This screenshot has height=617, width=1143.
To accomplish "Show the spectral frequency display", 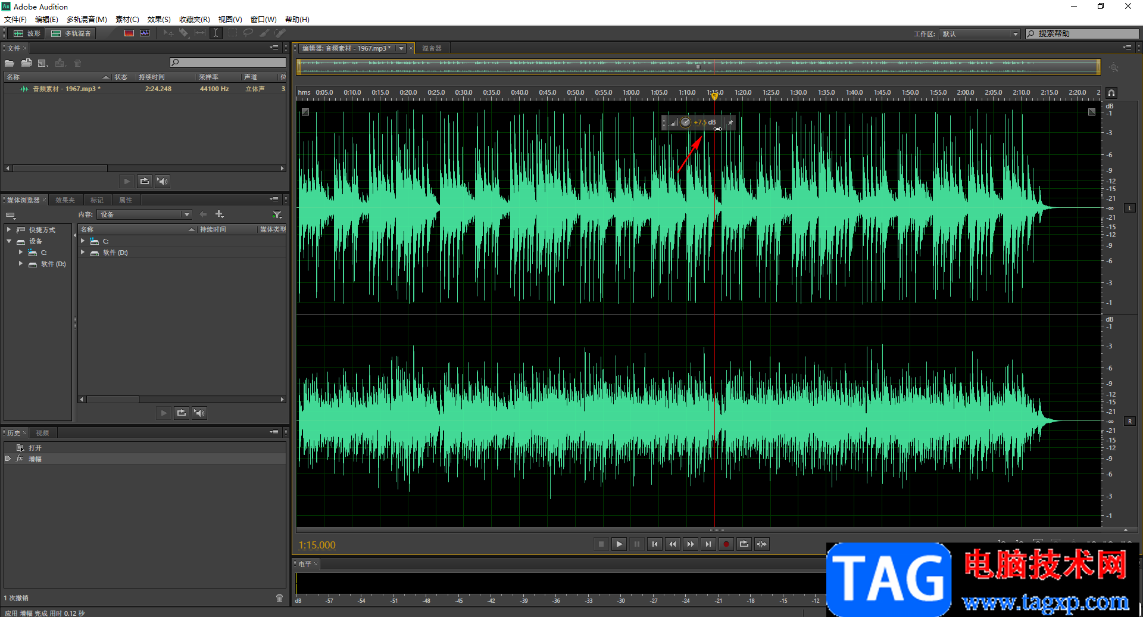I will 129,33.
